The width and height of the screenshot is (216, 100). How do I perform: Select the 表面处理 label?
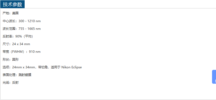[9, 75]
